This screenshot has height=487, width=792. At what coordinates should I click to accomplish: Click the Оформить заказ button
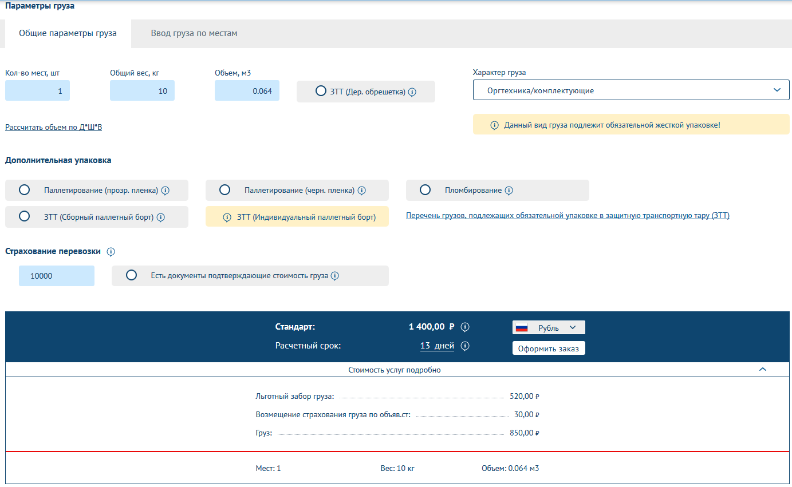pyautogui.click(x=548, y=348)
